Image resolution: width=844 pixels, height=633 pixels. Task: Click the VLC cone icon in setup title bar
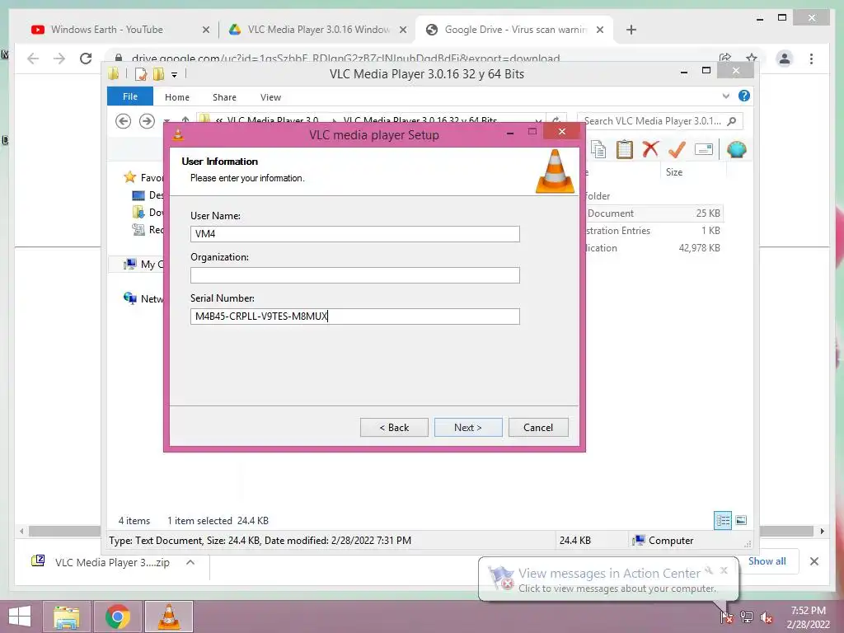click(x=178, y=134)
